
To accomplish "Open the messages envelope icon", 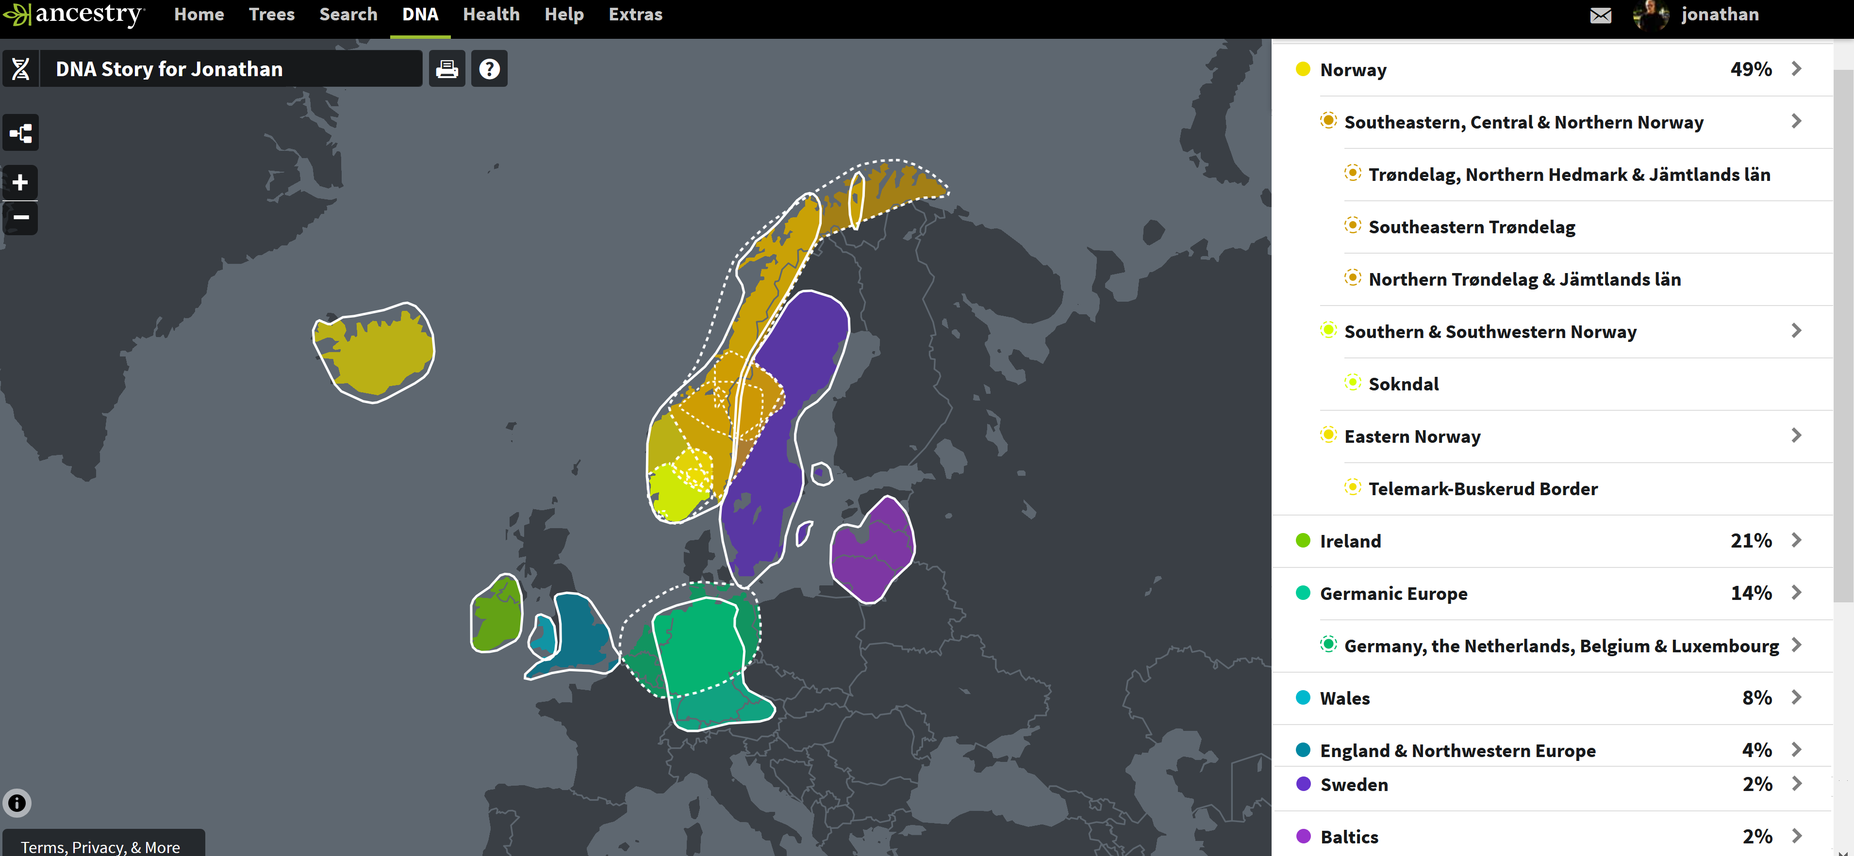I will [1600, 15].
